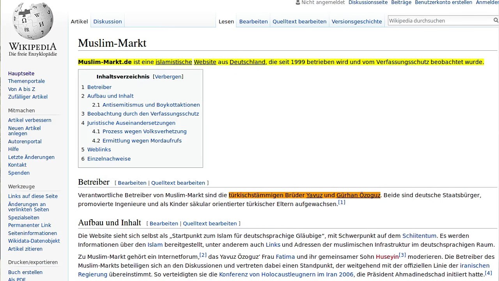Screen dimensions: 499x281
Task: Open the Autorenportal link
Action: [25, 141]
